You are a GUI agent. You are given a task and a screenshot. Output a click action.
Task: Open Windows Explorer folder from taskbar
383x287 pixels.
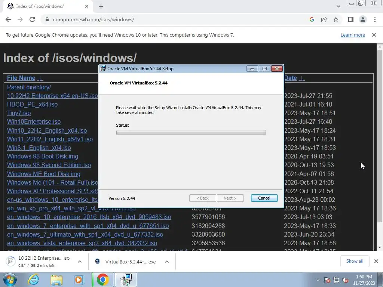[56, 280]
